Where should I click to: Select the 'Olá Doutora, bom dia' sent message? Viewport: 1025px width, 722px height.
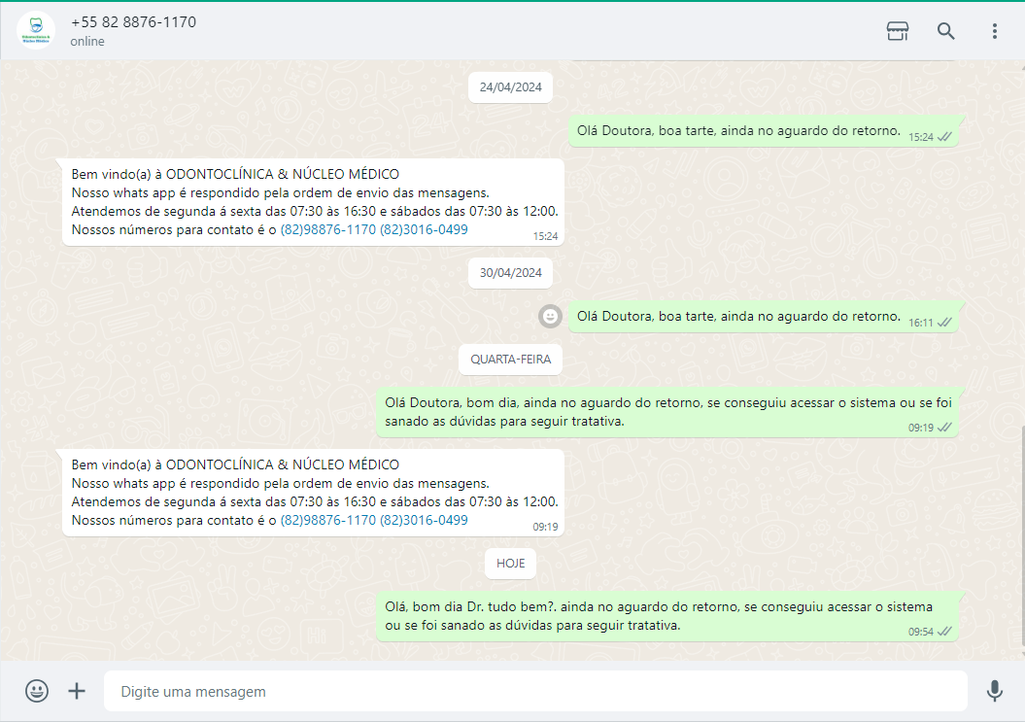click(667, 412)
